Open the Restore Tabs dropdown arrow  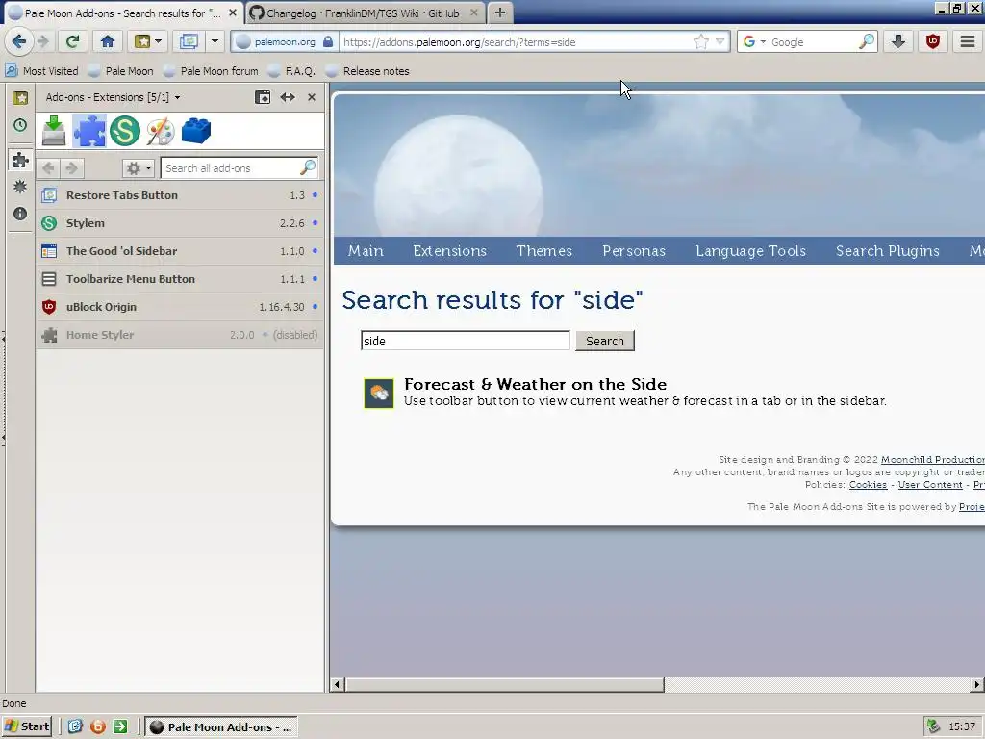click(x=215, y=42)
